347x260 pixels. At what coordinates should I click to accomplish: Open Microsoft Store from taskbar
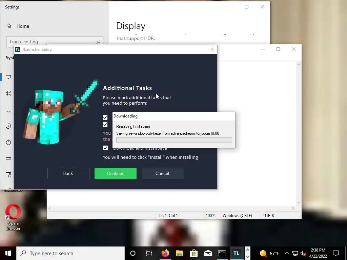click(x=193, y=253)
